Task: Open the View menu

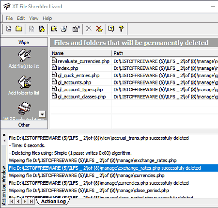Action: click(x=34, y=18)
